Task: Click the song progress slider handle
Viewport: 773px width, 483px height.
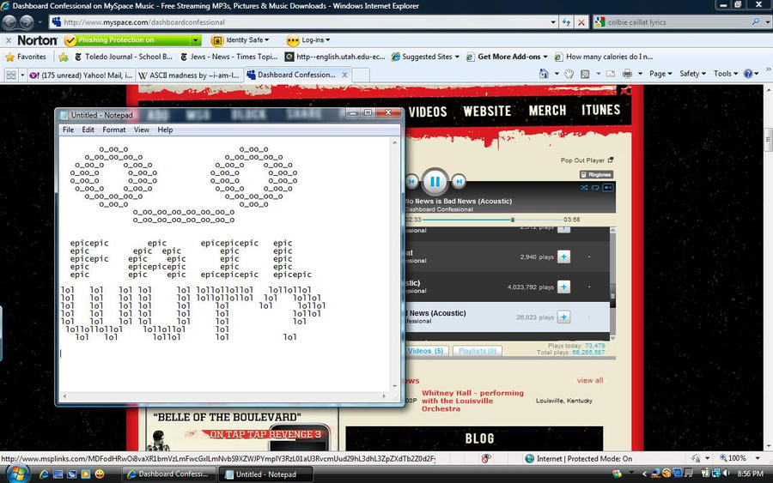Action: tap(513, 220)
